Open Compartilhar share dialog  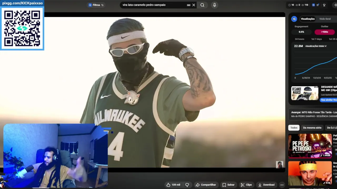pos(206,185)
